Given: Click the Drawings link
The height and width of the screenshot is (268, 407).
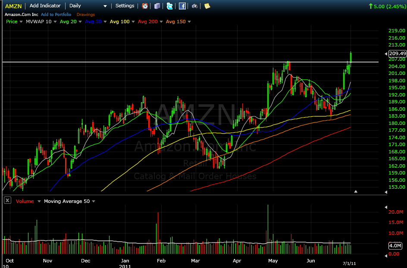Looking at the screenshot, I should [86, 15].
